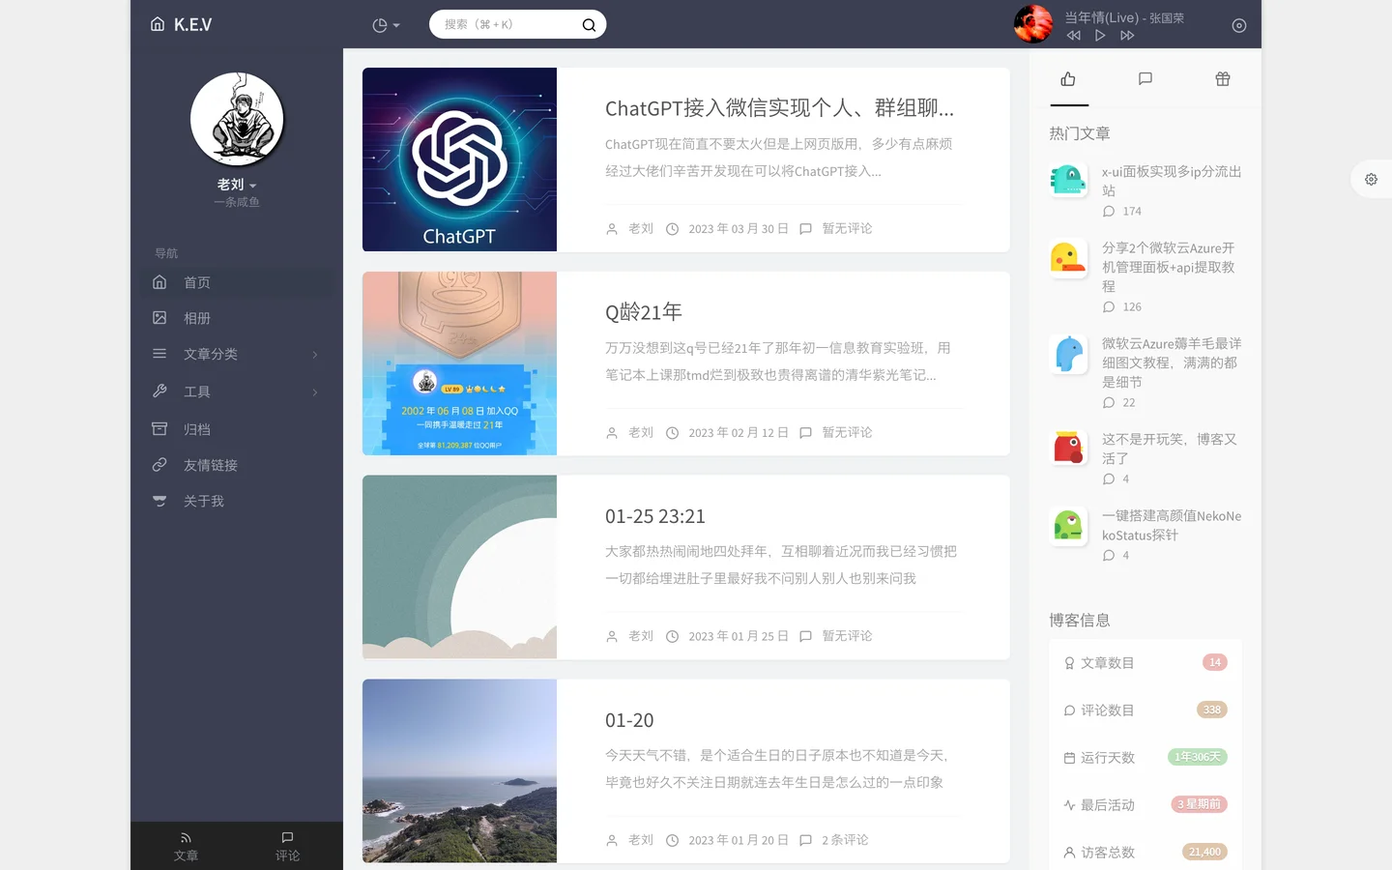Click the 文章数目 count badge 14
1392x870 pixels.
point(1215,662)
